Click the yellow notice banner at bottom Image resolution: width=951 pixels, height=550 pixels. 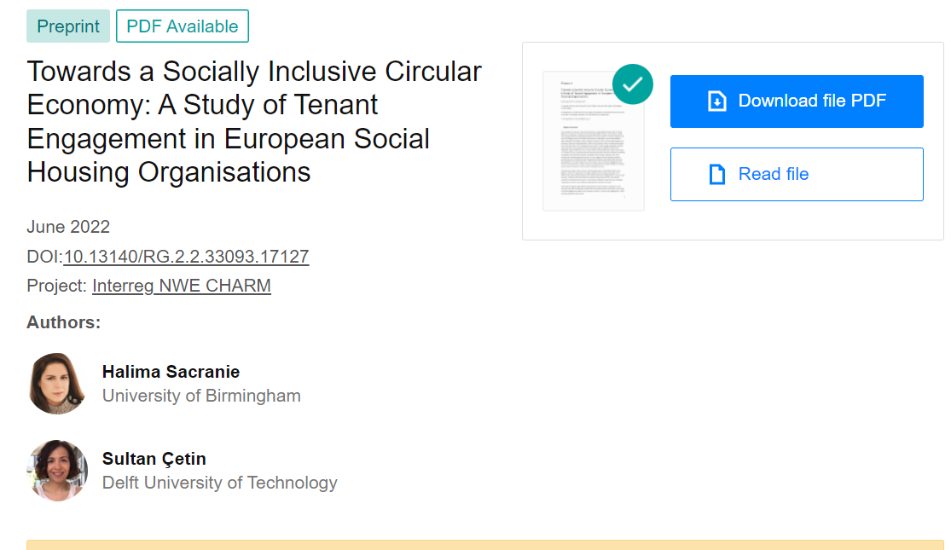(484, 545)
